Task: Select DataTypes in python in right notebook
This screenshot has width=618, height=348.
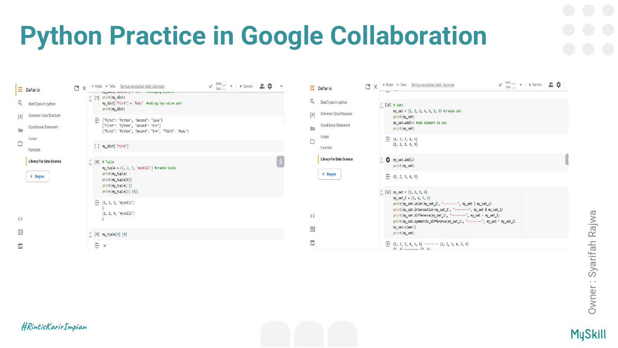Action: [334, 103]
